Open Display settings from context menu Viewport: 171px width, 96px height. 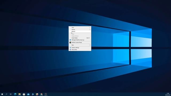(x=80, y=48)
